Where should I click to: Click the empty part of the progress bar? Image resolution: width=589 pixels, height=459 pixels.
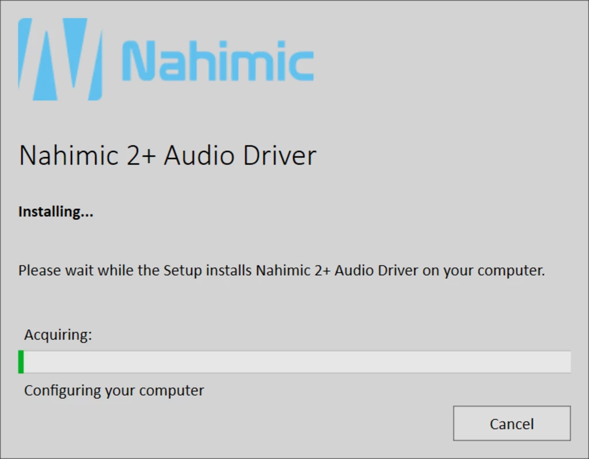click(x=297, y=362)
